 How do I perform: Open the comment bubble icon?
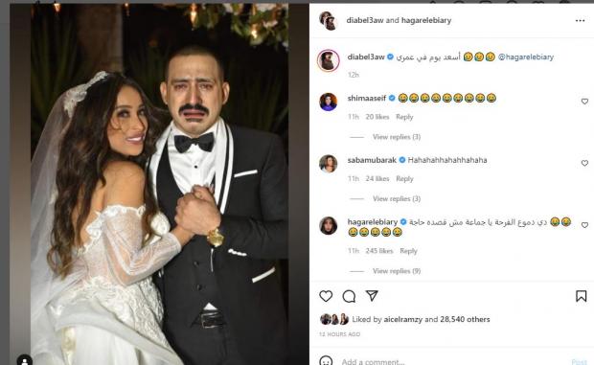click(349, 296)
